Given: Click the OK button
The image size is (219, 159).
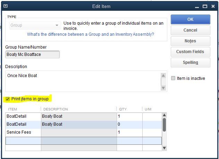Looking at the screenshot, I should pyautogui.click(x=190, y=19).
